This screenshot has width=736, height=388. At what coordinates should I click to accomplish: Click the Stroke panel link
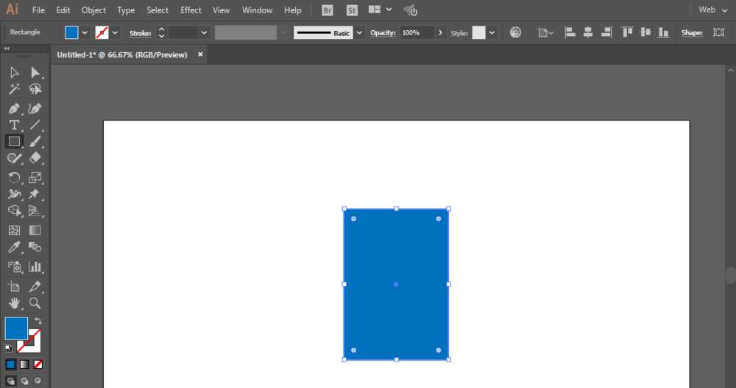[140, 33]
